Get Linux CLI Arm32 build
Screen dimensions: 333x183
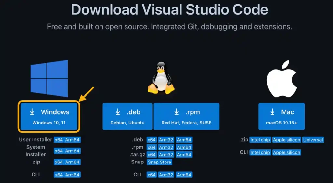pyautogui.click(x=166, y=175)
